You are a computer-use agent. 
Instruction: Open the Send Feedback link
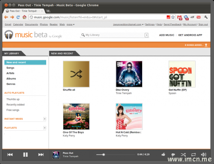172,24
